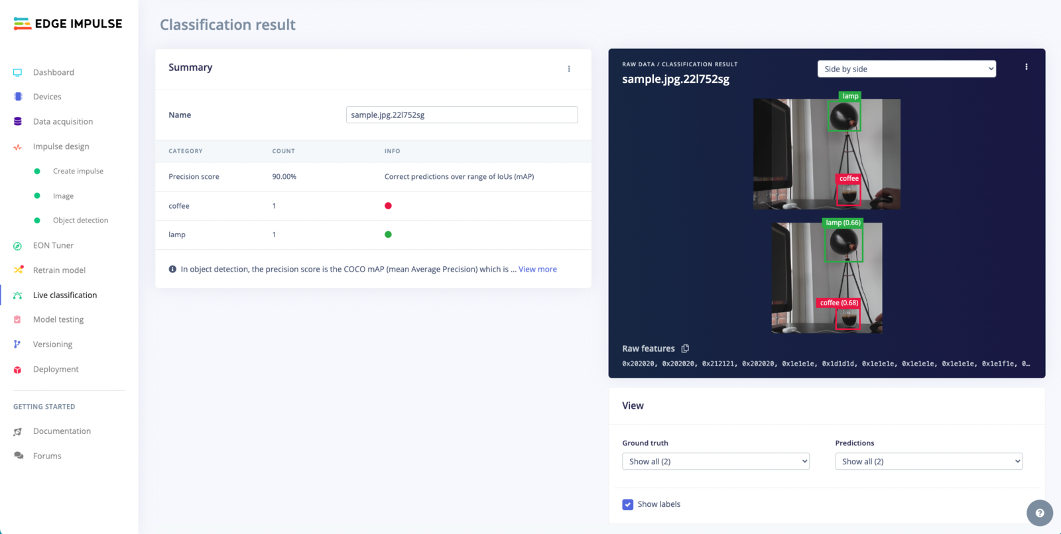Click the EON Tuner compass icon
The height and width of the screenshot is (534, 1061).
click(18, 246)
